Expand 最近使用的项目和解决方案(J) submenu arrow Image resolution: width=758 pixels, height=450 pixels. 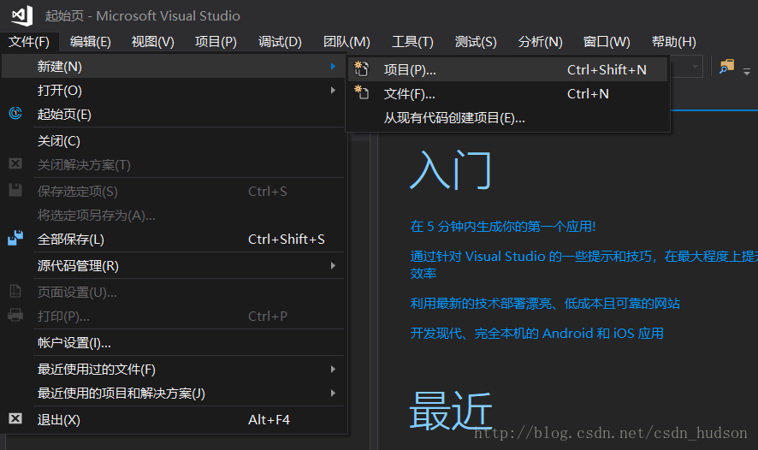point(333,393)
